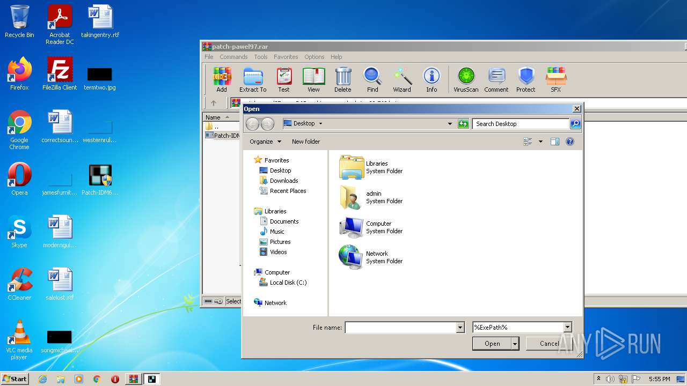Select Music under Libraries
The image size is (687, 386).
272,232
